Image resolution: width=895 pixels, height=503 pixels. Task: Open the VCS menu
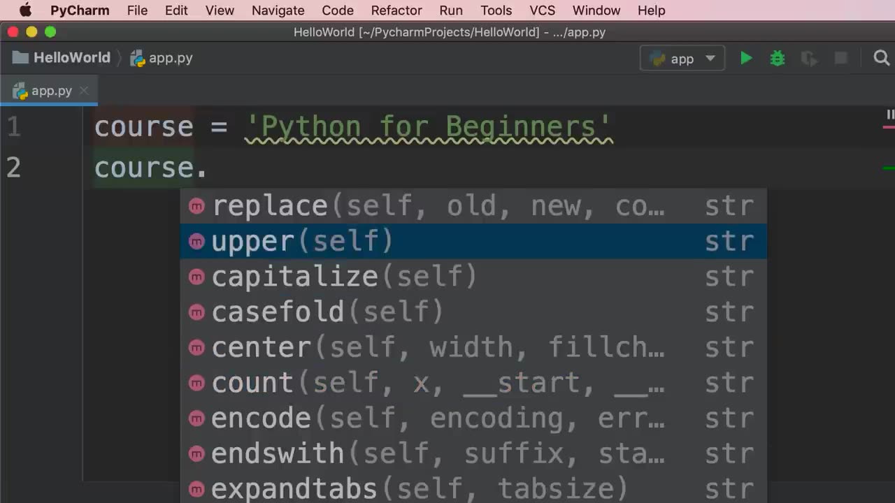pyautogui.click(x=543, y=10)
